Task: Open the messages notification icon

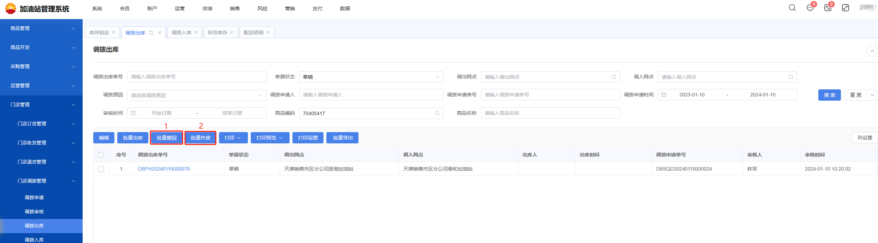Action: point(810,8)
